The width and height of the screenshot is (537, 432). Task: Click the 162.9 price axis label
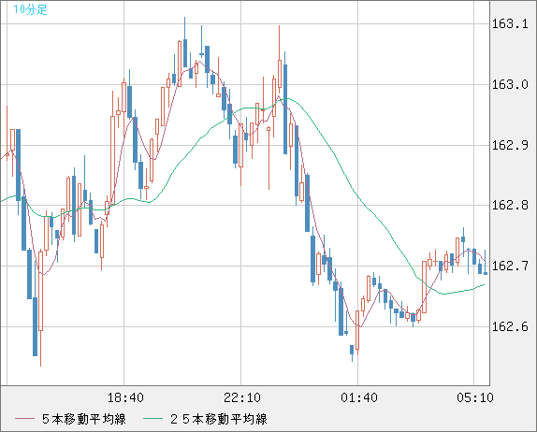pos(510,145)
